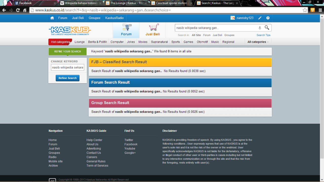
Task: Click Group Search Result header
Action: point(180,103)
